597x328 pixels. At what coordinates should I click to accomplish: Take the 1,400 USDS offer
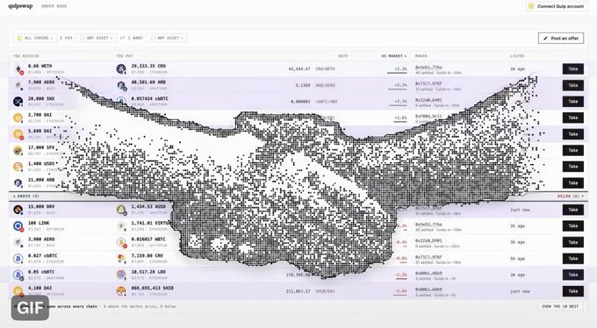click(x=573, y=167)
